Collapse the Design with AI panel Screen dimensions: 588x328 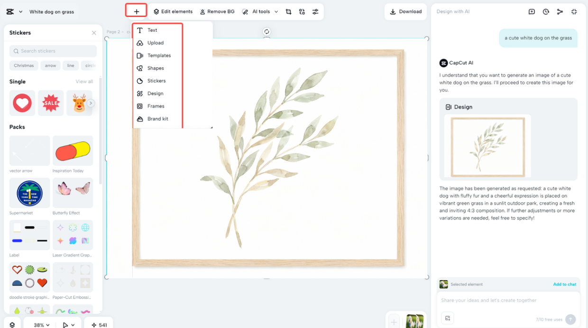574,11
